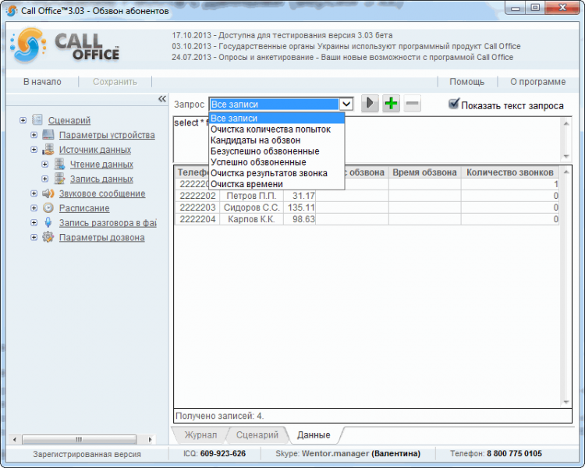Screen dimensions: 585x468
Task: Select Безуспешно обзвоненные option
Action: pyautogui.click(x=276, y=151)
